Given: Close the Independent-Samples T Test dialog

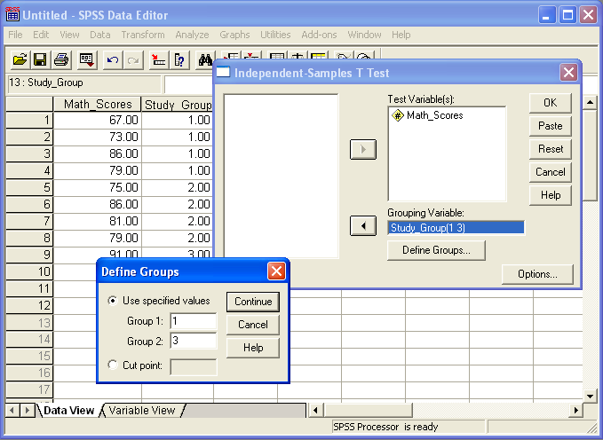Looking at the screenshot, I should pyautogui.click(x=568, y=72).
